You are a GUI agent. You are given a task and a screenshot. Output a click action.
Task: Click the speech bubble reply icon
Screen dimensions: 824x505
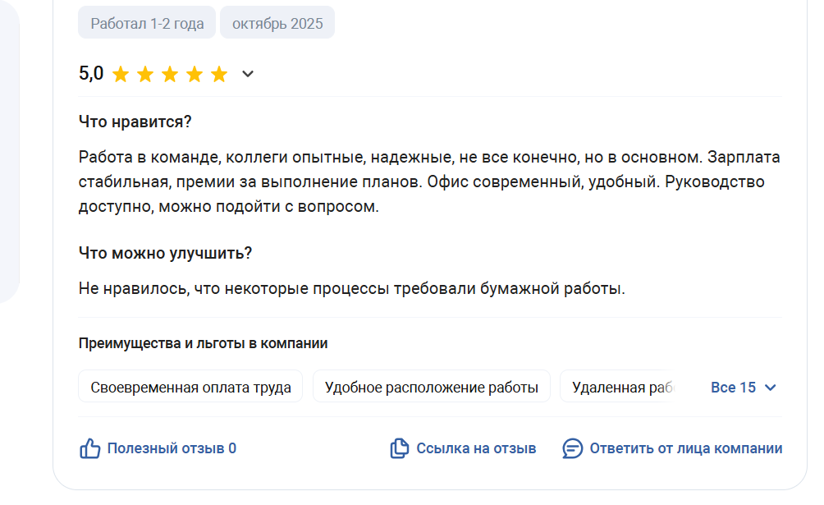click(572, 448)
